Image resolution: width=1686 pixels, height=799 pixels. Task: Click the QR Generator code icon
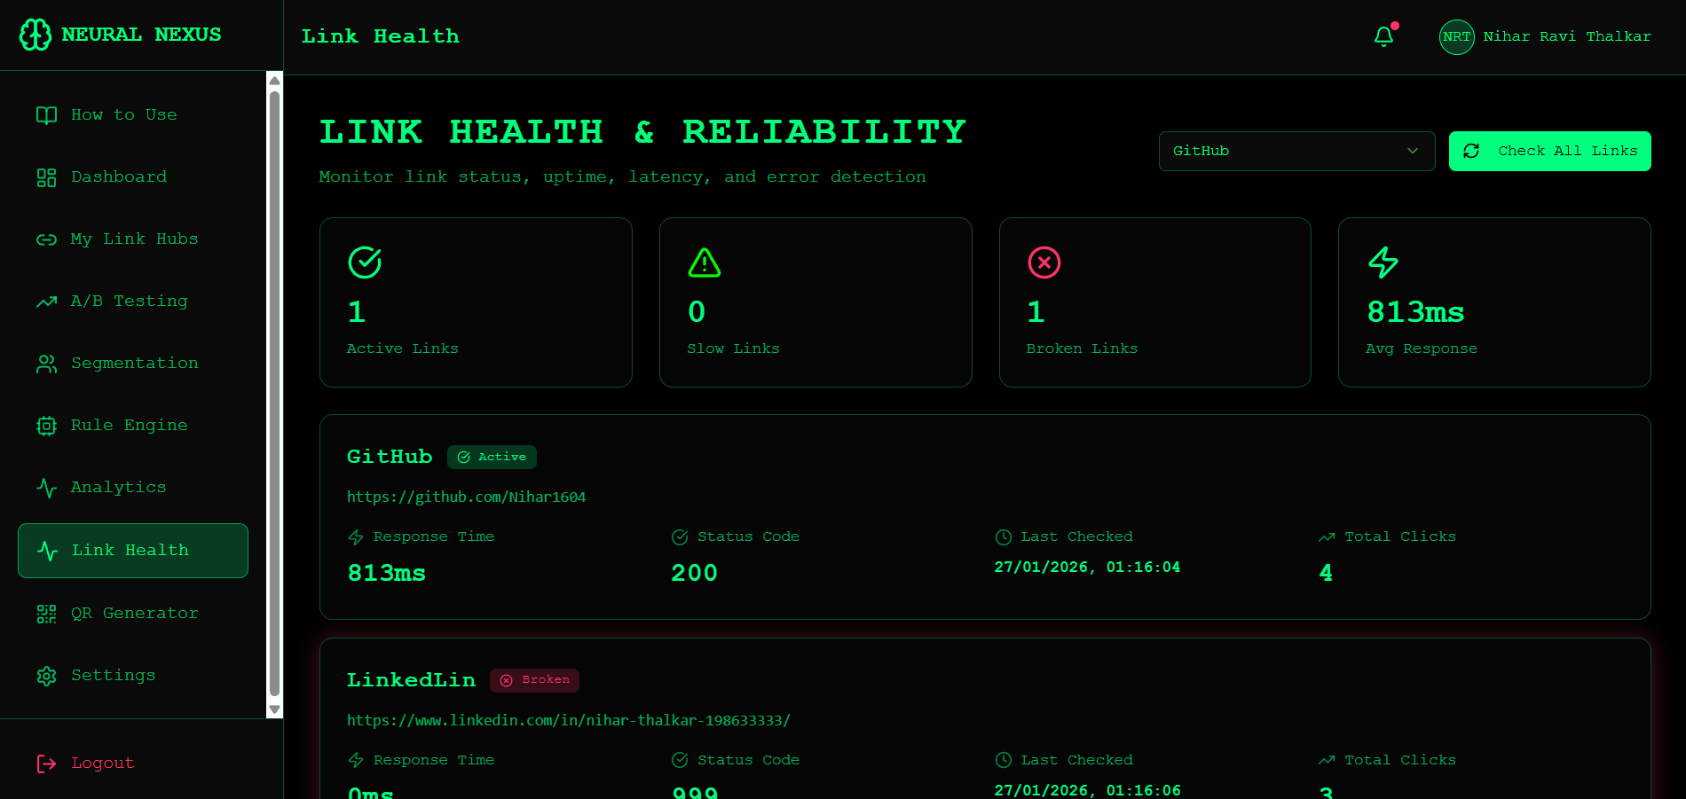pyautogui.click(x=46, y=614)
